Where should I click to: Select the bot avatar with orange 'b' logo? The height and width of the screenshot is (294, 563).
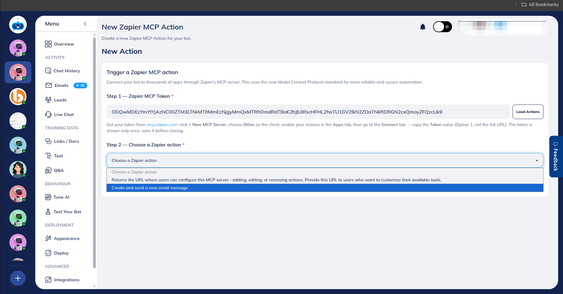coord(18,97)
